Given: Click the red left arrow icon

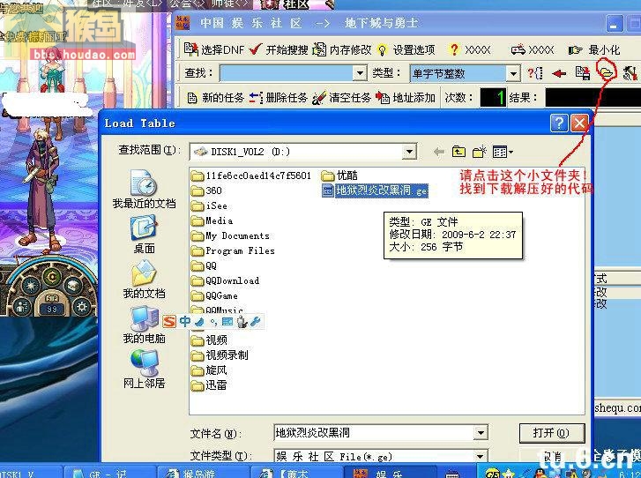Looking at the screenshot, I should click(x=558, y=73).
